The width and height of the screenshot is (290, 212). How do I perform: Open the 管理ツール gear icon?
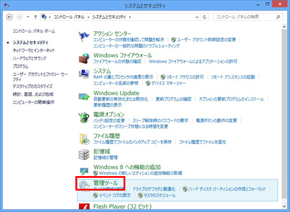point(84,186)
